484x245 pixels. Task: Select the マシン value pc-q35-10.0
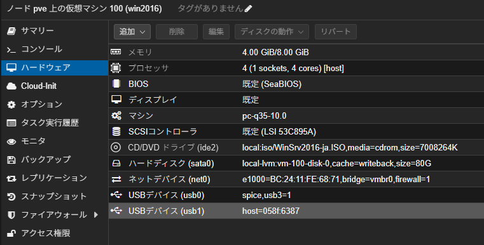point(264,116)
